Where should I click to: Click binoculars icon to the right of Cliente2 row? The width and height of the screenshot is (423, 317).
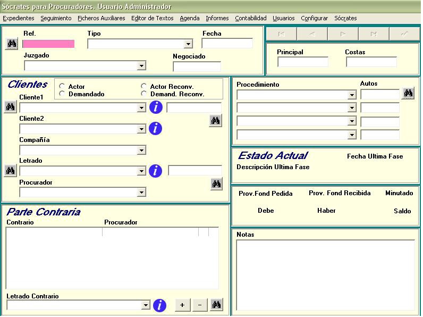tap(215, 120)
